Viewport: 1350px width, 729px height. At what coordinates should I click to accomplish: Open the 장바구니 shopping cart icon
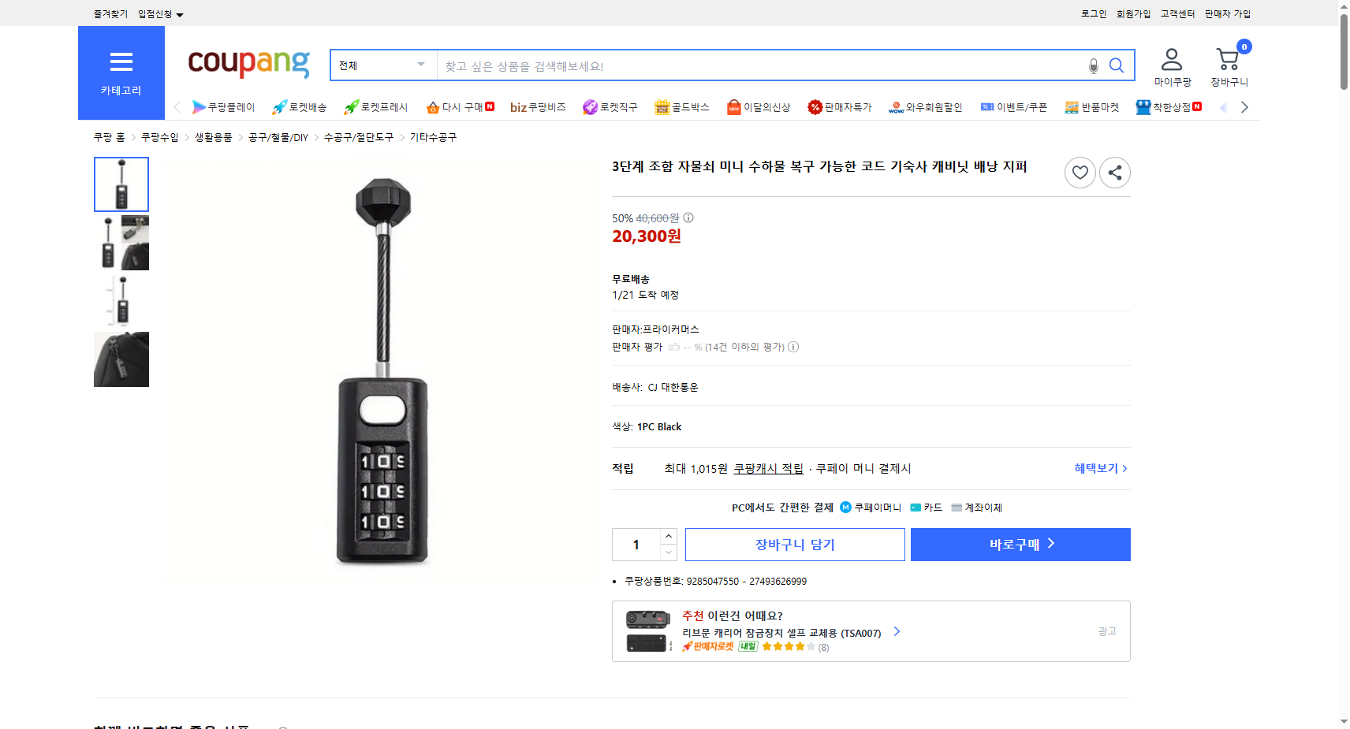1228,58
